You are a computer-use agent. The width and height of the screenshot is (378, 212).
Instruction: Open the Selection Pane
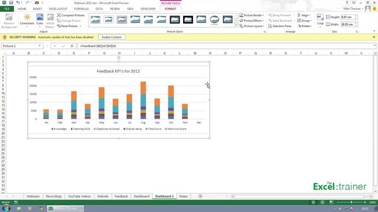pyautogui.click(x=279, y=26)
